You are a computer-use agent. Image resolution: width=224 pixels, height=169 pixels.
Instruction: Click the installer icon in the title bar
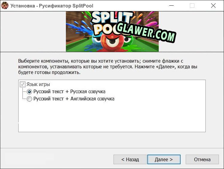point(5,6)
